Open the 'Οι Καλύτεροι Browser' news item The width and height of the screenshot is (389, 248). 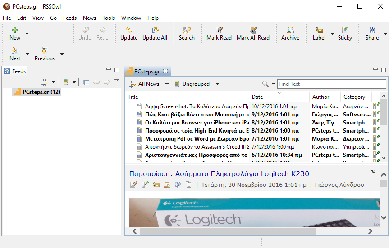tap(197, 123)
